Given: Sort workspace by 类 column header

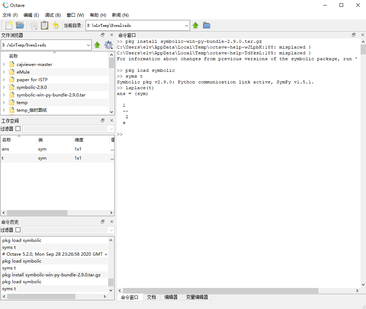Looking at the screenshot, I should pyautogui.click(x=55, y=140).
